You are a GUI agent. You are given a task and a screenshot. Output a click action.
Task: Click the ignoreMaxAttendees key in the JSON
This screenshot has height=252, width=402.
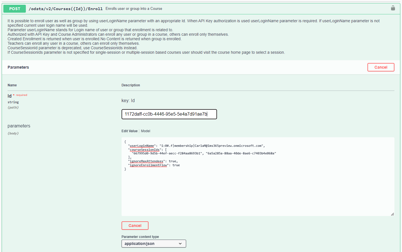click(x=146, y=161)
